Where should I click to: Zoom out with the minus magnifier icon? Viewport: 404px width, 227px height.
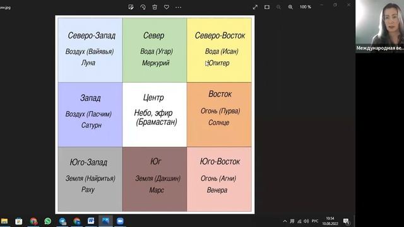coord(278,7)
